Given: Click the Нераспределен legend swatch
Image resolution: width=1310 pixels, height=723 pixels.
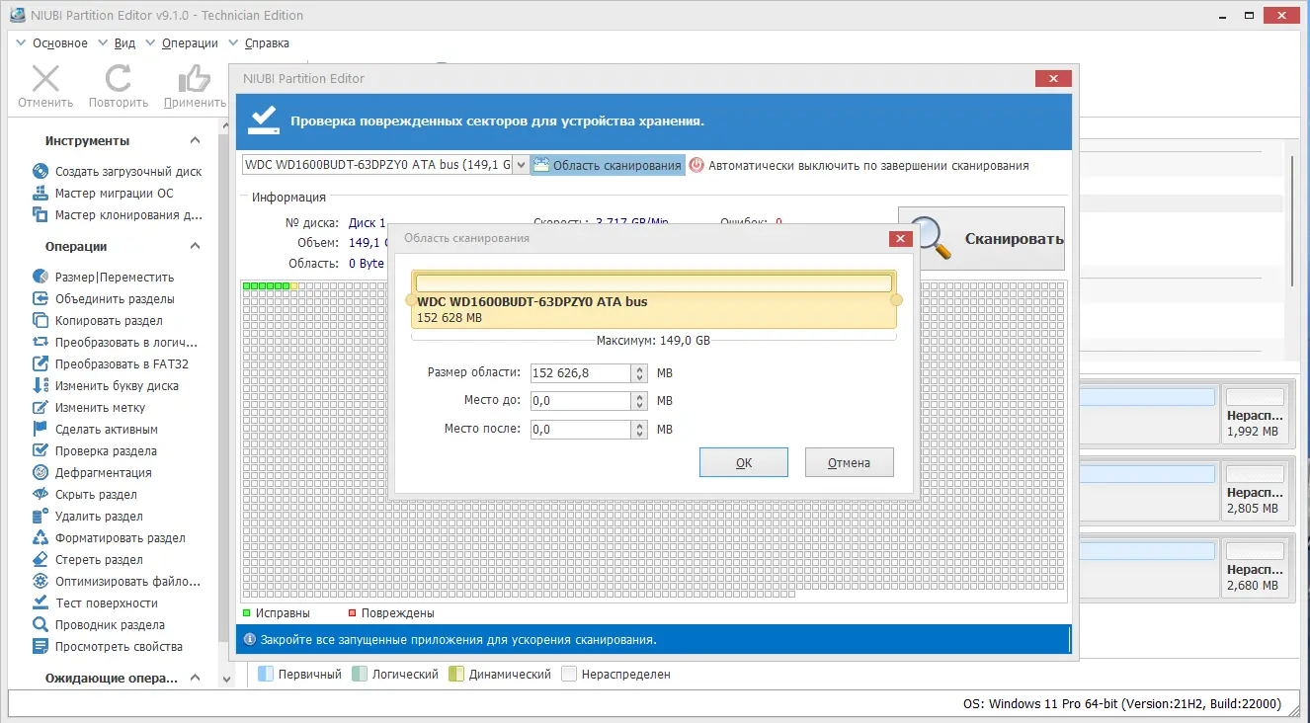Looking at the screenshot, I should click(569, 674).
